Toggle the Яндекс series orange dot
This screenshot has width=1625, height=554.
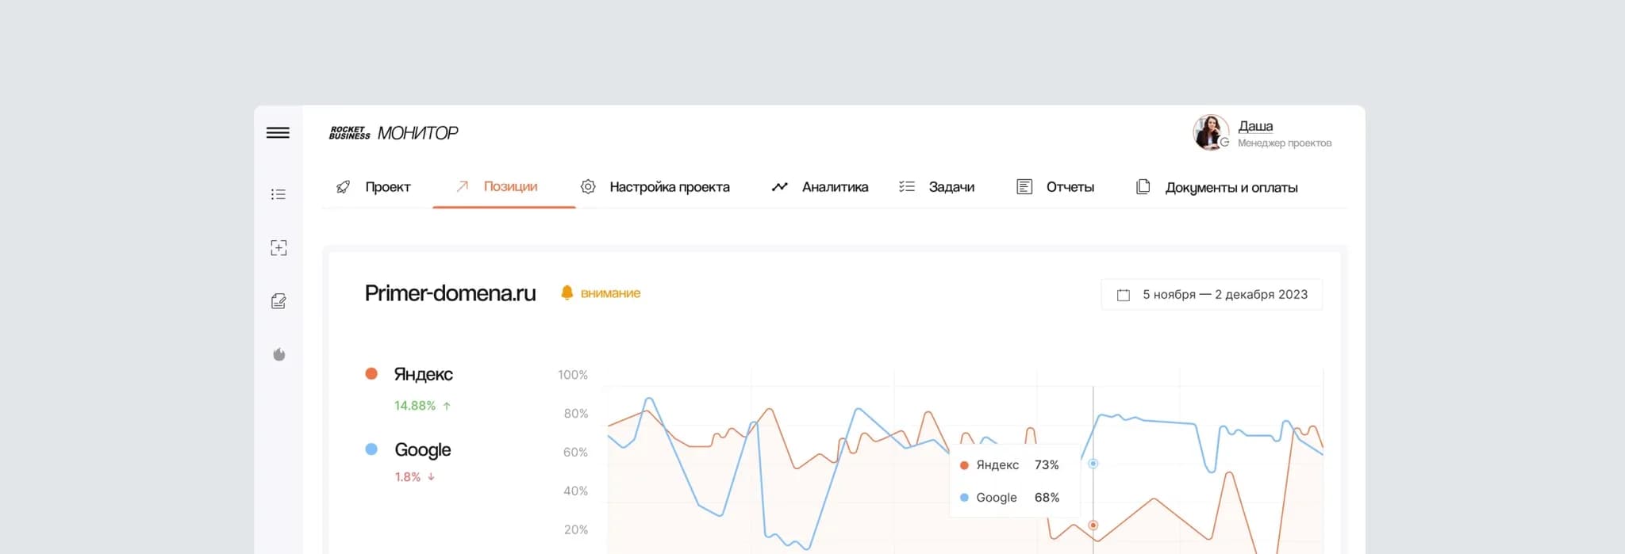point(371,373)
